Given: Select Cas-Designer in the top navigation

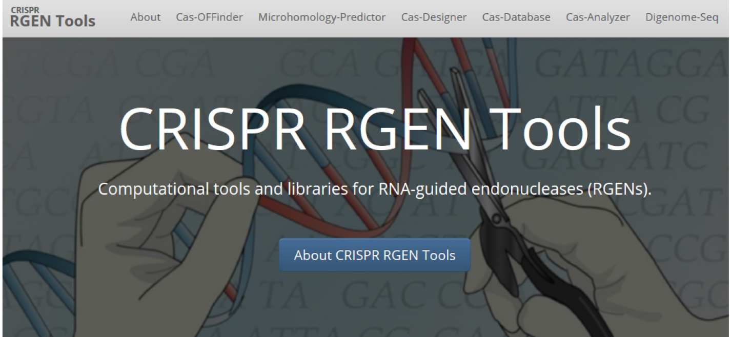Looking at the screenshot, I should click(434, 17).
